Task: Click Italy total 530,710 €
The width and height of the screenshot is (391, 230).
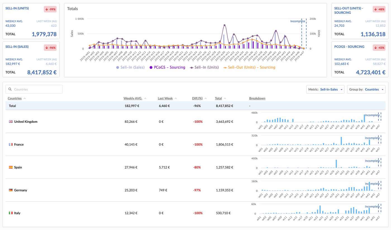Action: click(223, 213)
